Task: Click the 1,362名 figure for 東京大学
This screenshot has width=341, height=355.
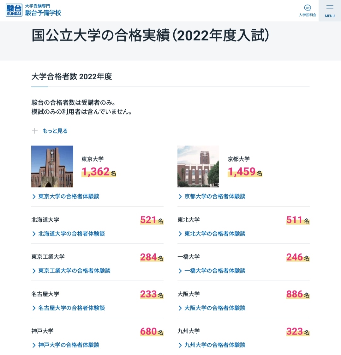Action: coord(99,172)
